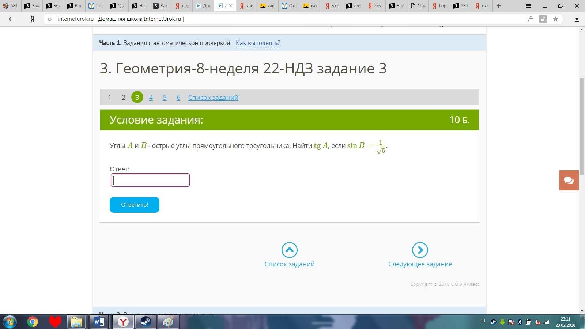585x329 pixels.
Task: Open the Windows Start menu
Action: tap(10, 322)
